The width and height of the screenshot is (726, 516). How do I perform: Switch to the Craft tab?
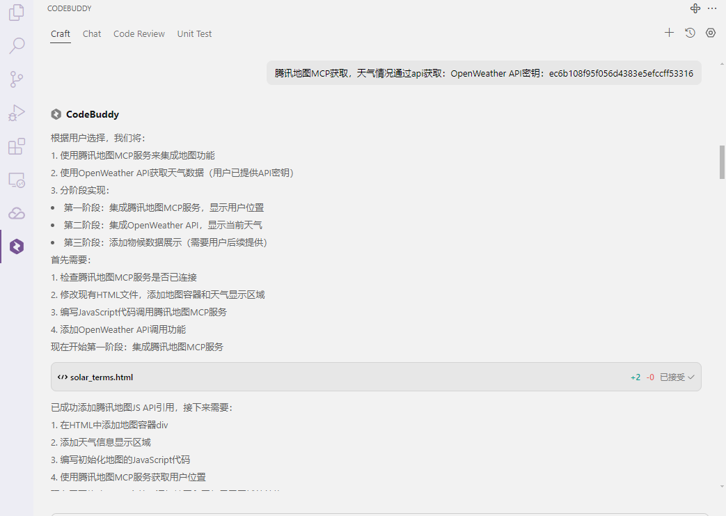pos(61,34)
